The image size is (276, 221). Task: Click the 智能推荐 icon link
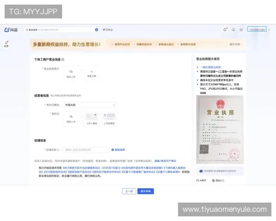[118, 150]
